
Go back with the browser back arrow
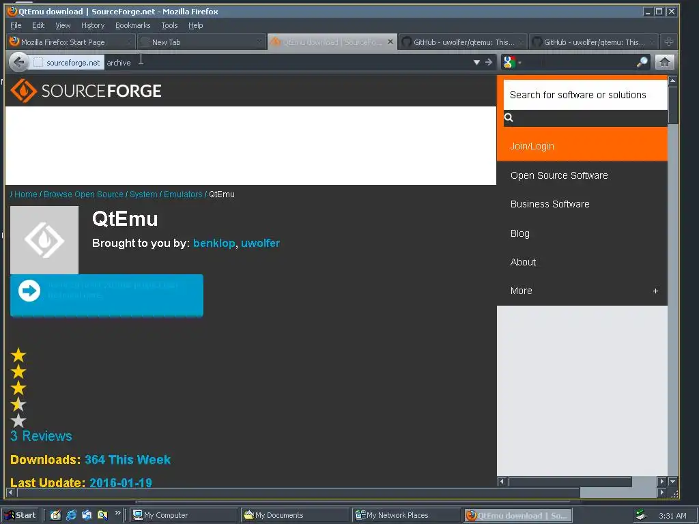click(x=18, y=62)
